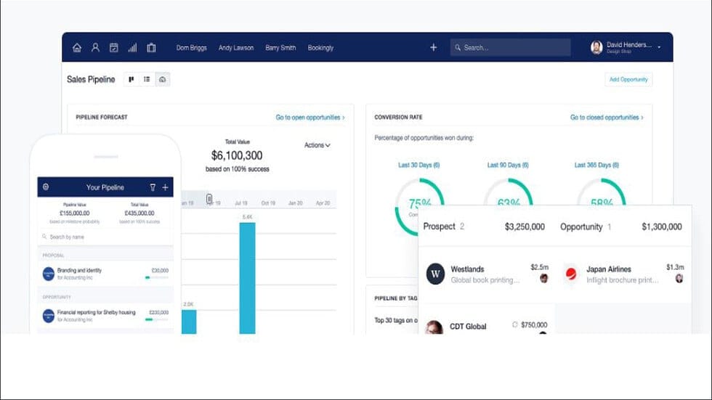
Task: Click the Japan Airlines owner avatar
Action: pos(679,279)
